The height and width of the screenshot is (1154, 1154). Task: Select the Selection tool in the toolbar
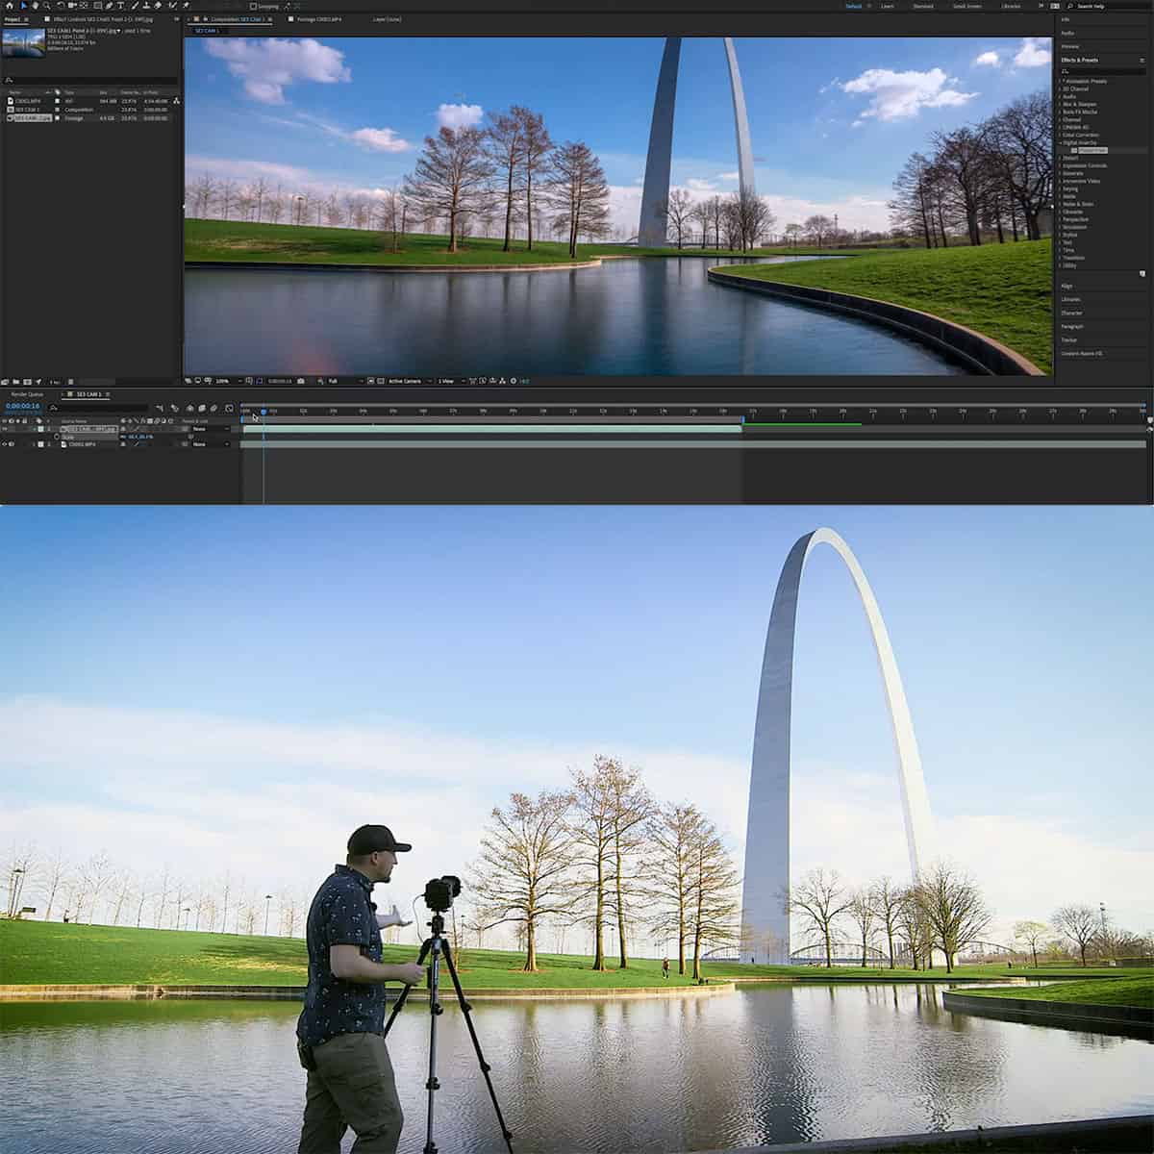(x=24, y=5)
